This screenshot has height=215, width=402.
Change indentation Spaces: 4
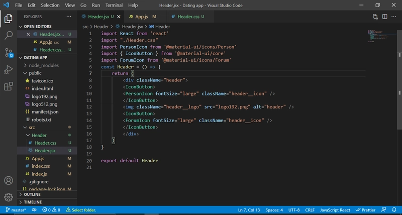[x=274, y=210]
